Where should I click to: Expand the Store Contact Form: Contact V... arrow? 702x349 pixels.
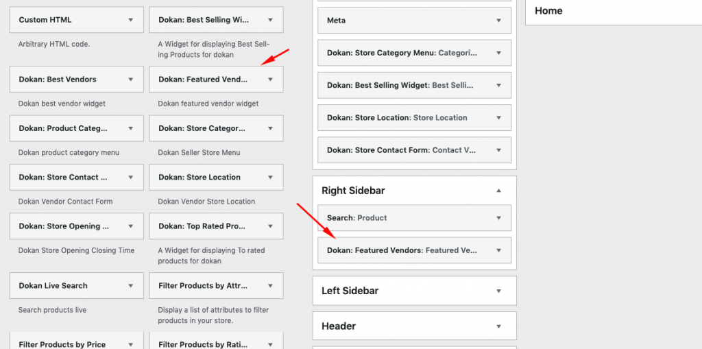(499, 150)
